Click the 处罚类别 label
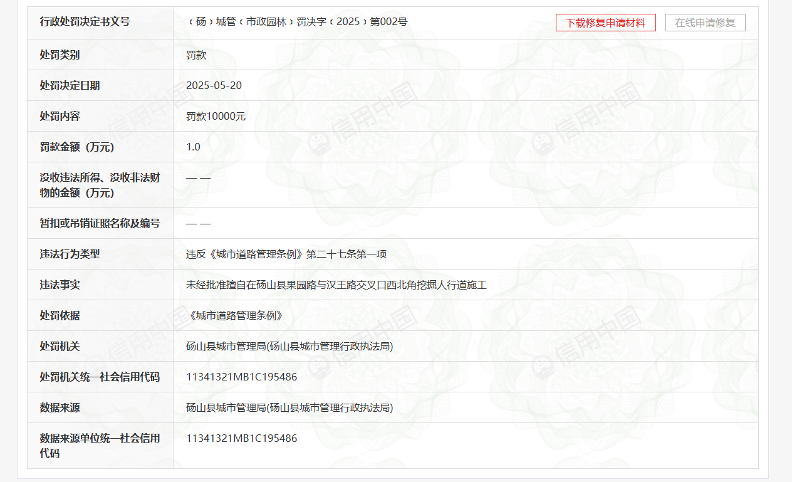 (60, 55)
